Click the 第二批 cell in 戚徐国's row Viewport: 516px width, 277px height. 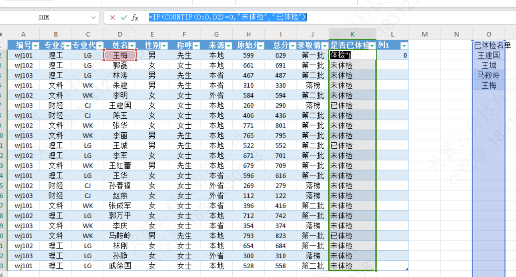[x=313, y=266]
